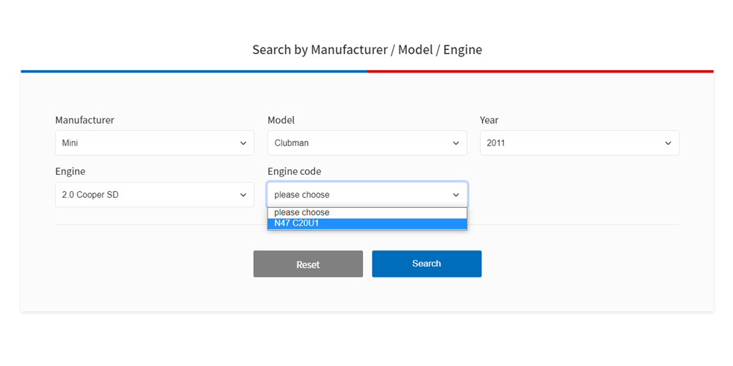
Task: Collapse the Engine code dropdown field
Action: pos(367,195)
